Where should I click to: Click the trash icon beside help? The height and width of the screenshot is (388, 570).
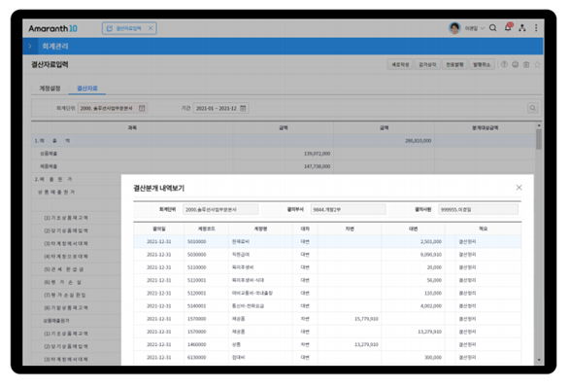[x=526, y=64]
